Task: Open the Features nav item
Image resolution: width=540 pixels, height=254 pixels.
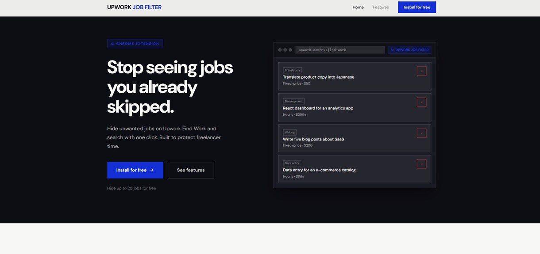Action: 381,7
